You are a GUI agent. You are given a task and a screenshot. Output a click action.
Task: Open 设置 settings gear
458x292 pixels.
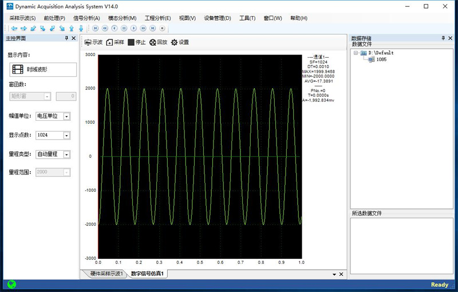(x=180, y=42)
